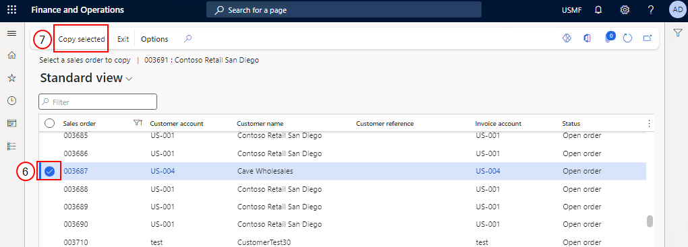The width and height of the screenshot is (688, 247).
Task: Open grid options vertical ellipsis
Action: pyautogui.click(x=650, y=124)
